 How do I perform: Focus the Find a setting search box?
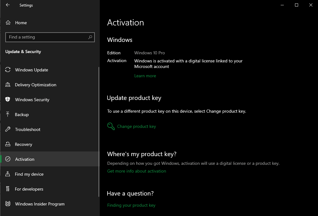coord(50,37)
